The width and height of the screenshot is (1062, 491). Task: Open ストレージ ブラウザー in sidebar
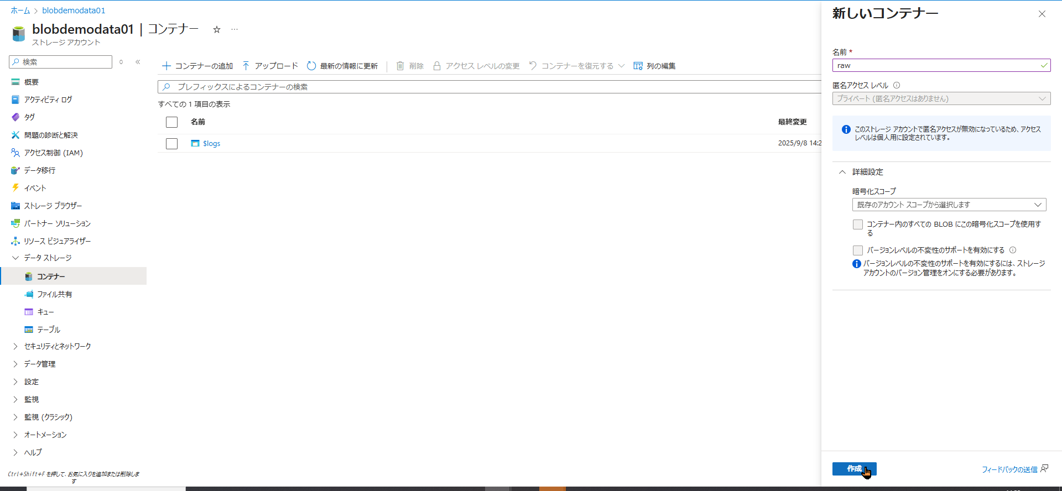coord(53,206)
